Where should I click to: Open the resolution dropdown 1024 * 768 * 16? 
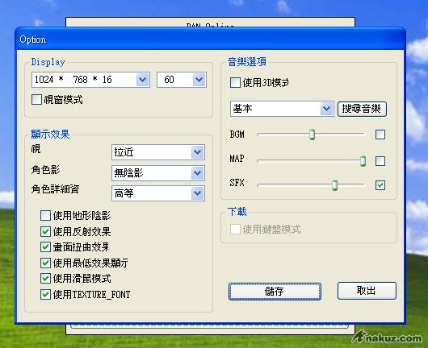[90, 80]
